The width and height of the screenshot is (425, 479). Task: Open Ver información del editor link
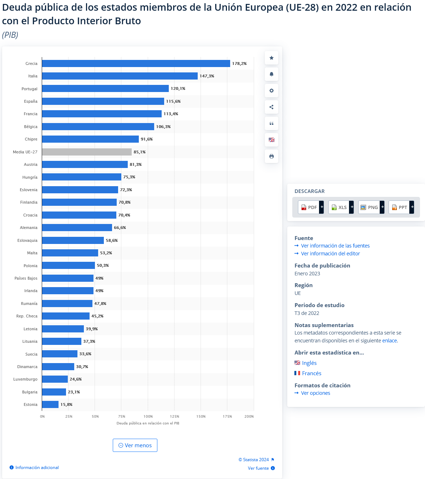click(x=330, y=254)
